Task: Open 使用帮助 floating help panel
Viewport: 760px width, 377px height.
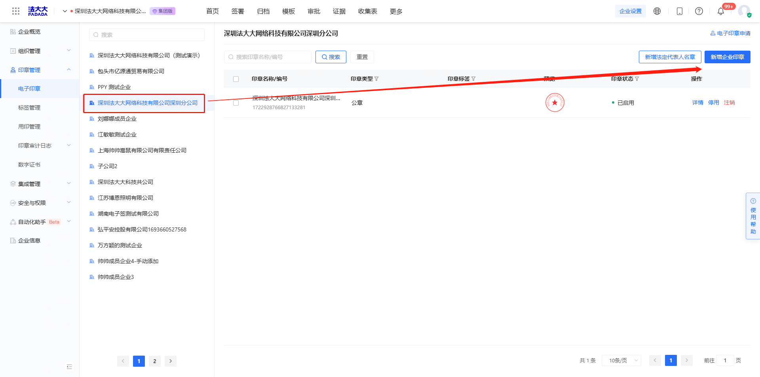Action: tap(753, 216)
